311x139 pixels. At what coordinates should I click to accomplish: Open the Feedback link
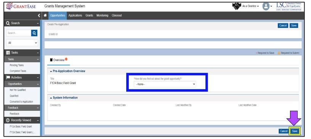[x=14, y=114]
